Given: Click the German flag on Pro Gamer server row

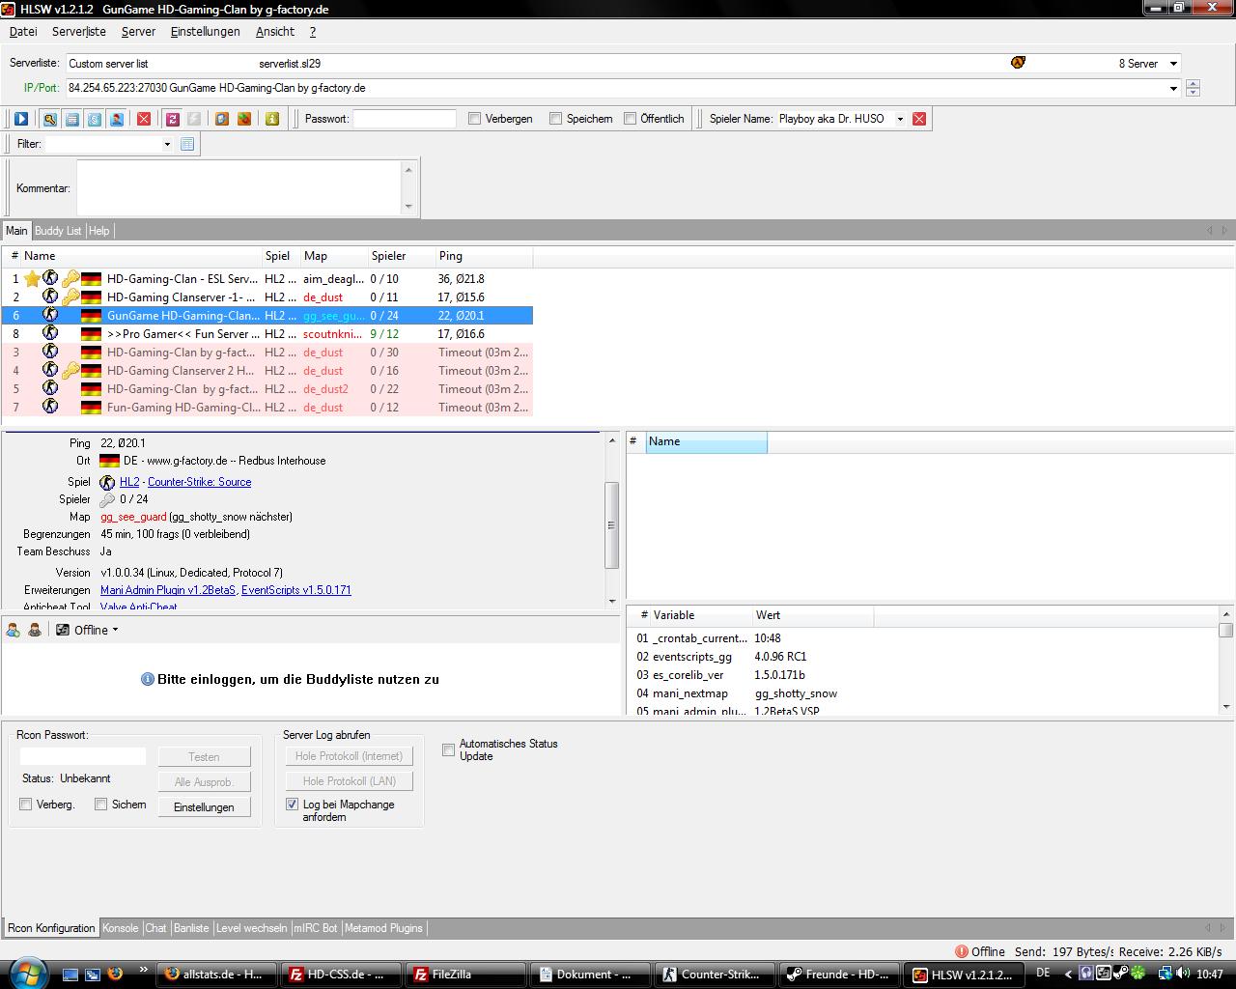Looking at the screenshot, I should (x=92, y=334).
